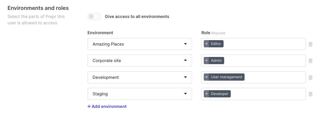Remove the Developer role tag
322x113 pixels.
pos(206,94)
